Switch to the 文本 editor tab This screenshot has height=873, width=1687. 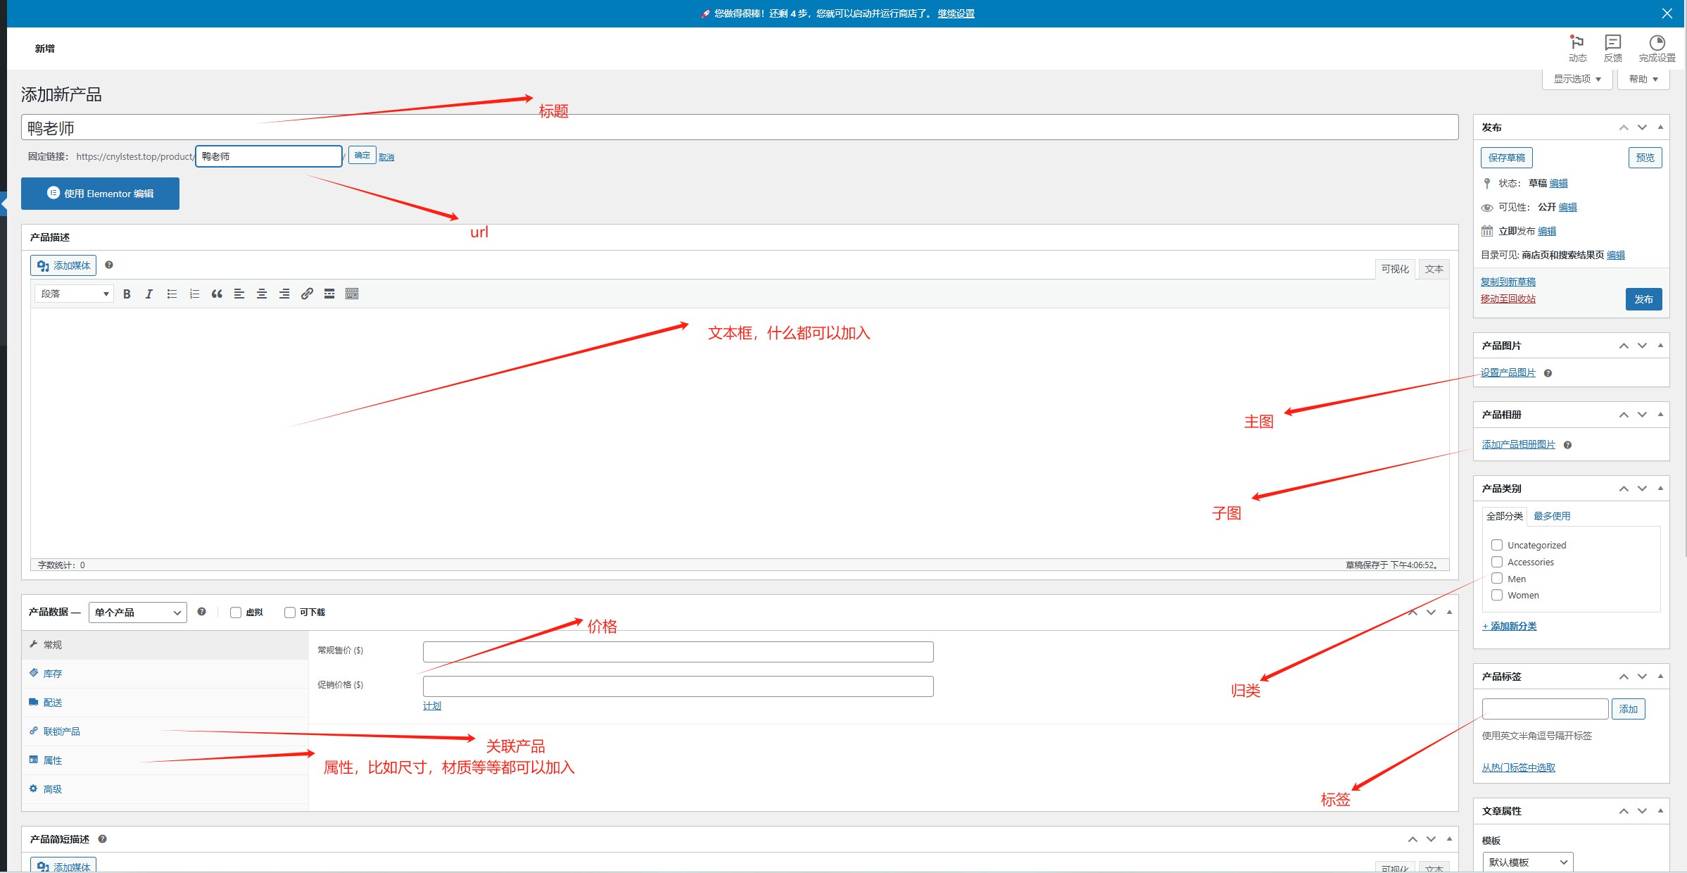(1434, 269)
